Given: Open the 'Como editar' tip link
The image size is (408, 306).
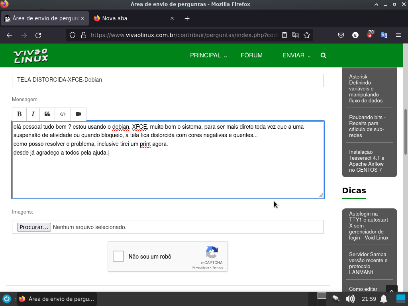Looking at the screenshot, I should click(363, 289).
